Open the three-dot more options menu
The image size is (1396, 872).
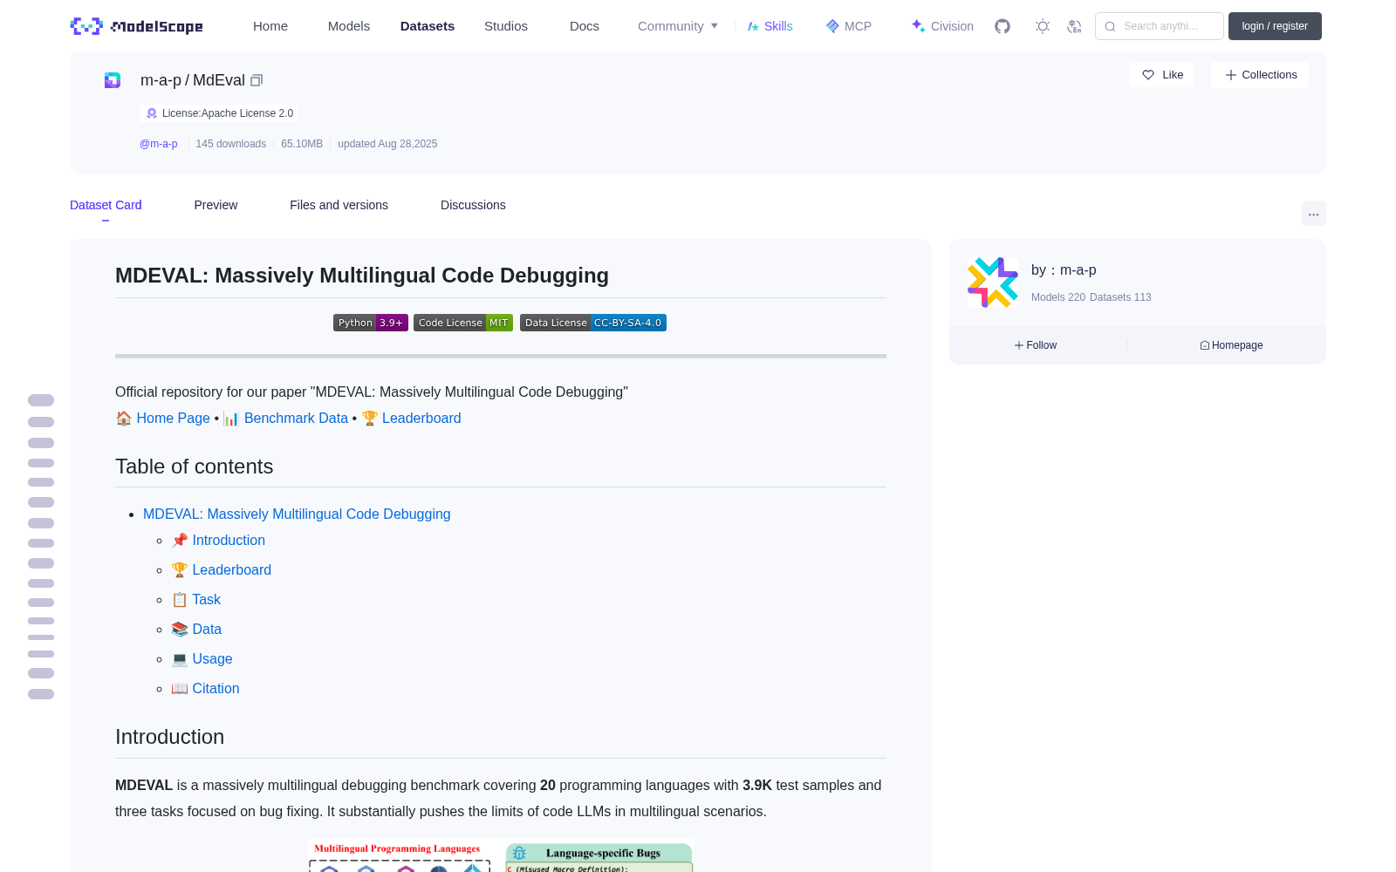click(1314, 214)
